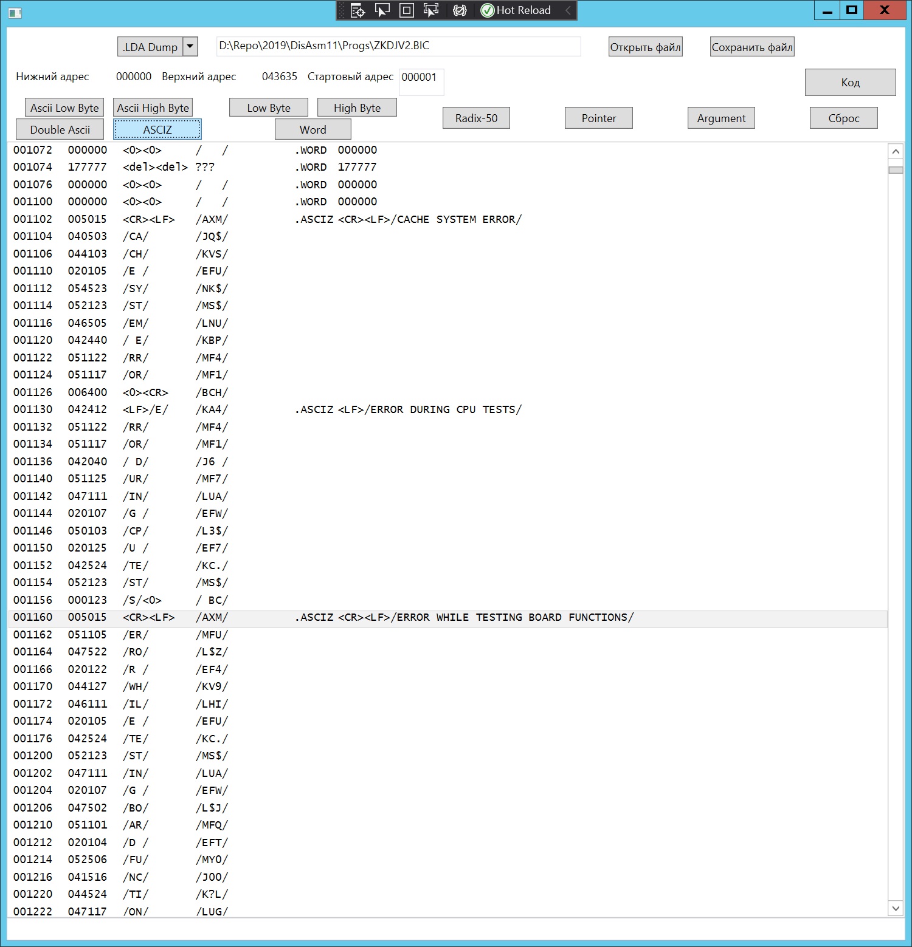Click the green Hot Reload checkmark
The height and width of the screenshot is (947, 912).
488,10
